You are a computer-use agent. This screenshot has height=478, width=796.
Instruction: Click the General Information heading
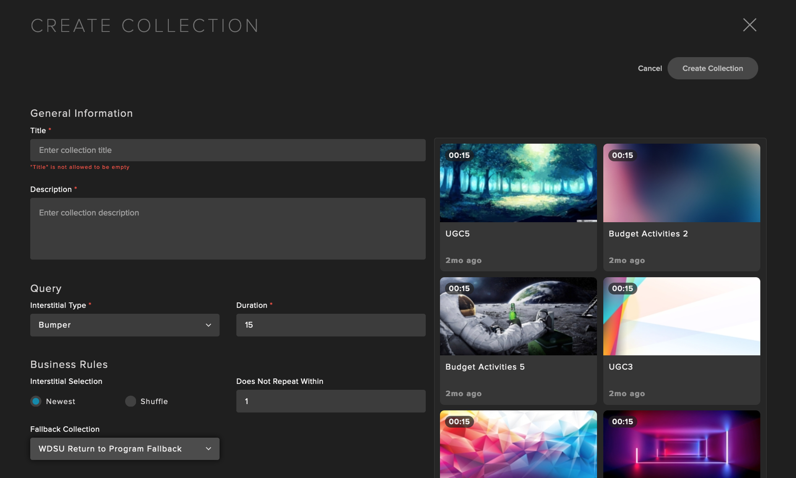[x=81, y=113]
